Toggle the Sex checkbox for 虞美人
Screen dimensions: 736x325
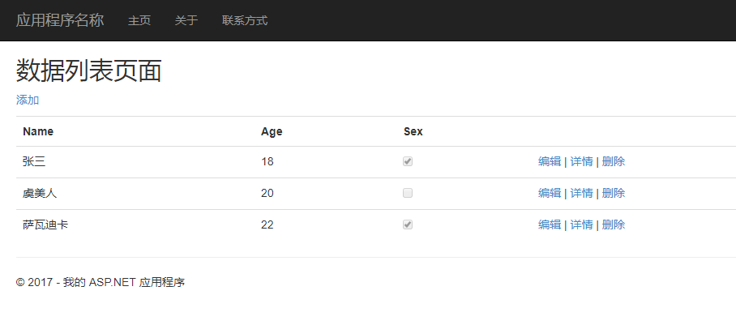point(408,193)
